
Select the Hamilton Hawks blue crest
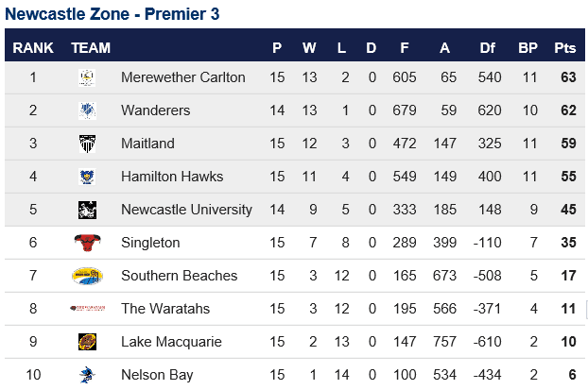click(87, 177)
